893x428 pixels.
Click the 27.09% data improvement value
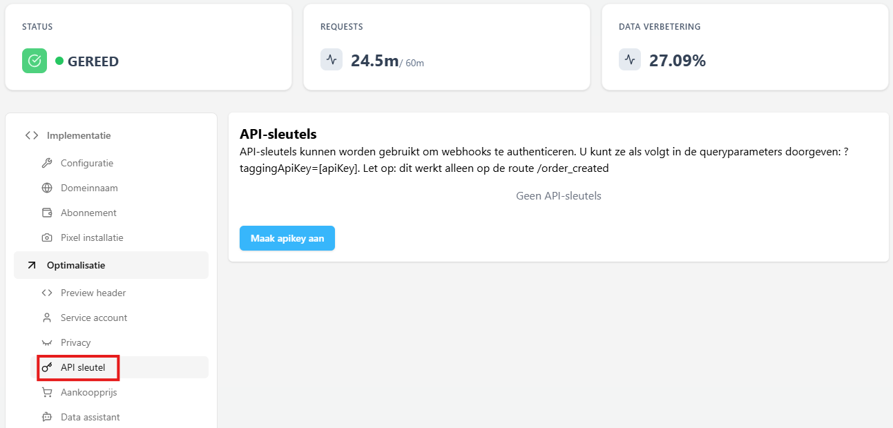click(677, 61)
